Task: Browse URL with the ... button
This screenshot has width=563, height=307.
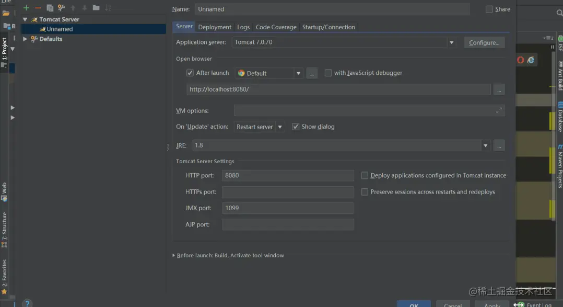Action: (x=499, y=89)
